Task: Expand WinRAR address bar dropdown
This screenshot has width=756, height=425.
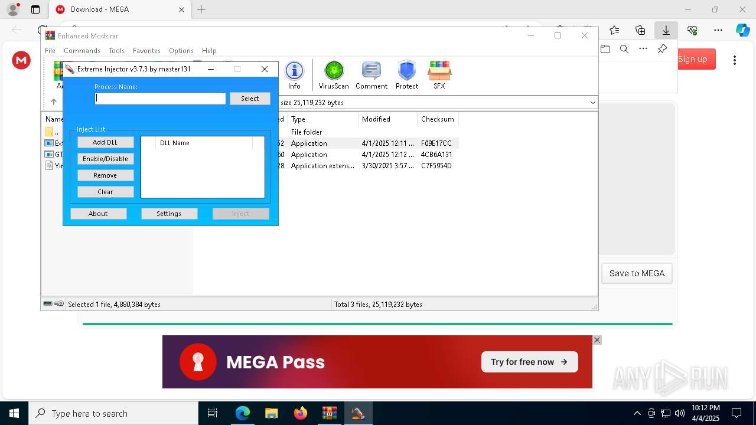Action: (592, 103)
